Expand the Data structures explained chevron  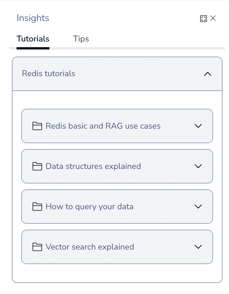[x=198, y=166]
